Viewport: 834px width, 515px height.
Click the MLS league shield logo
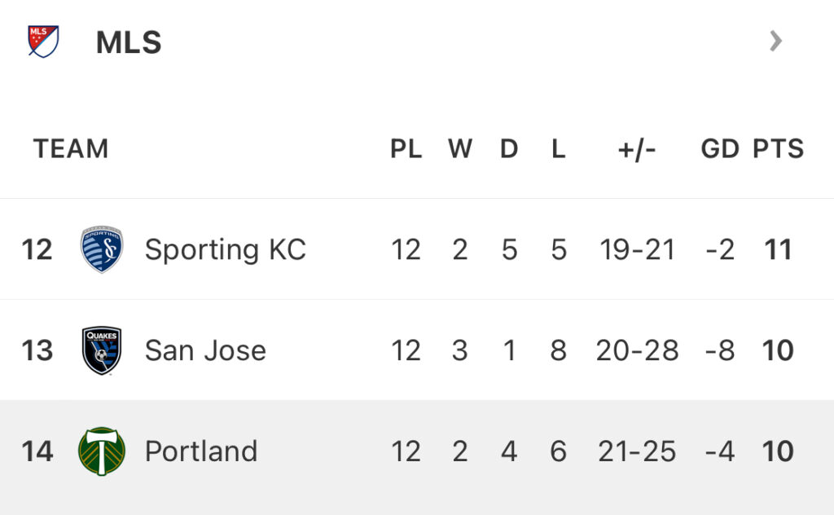[x=43, y=42]
